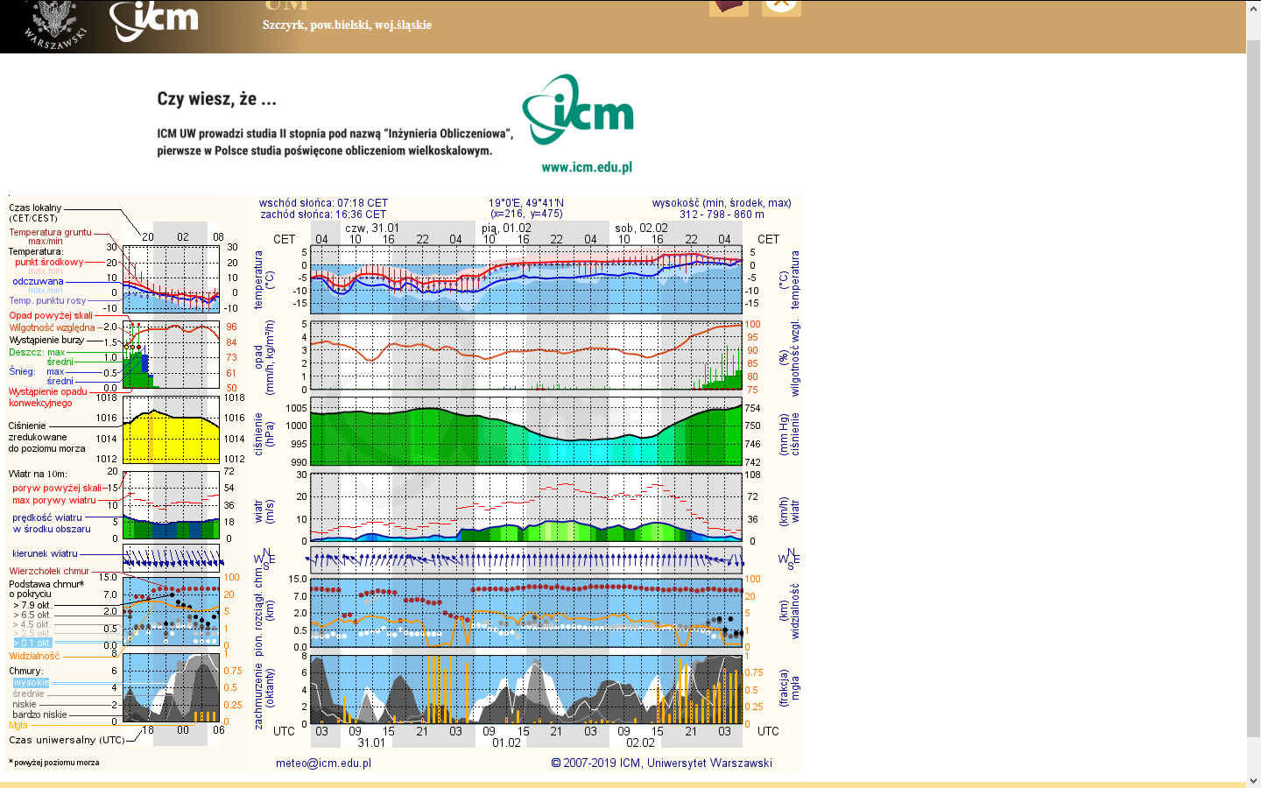Click the '> 7.9 okt.' legend entry
Viewport: 1261px width, 788px height.
[32, 605]
